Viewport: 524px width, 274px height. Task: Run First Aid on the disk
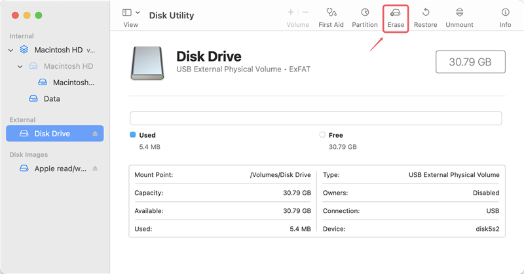pos(331,13)
